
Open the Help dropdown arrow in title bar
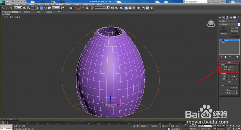point(225,1)
